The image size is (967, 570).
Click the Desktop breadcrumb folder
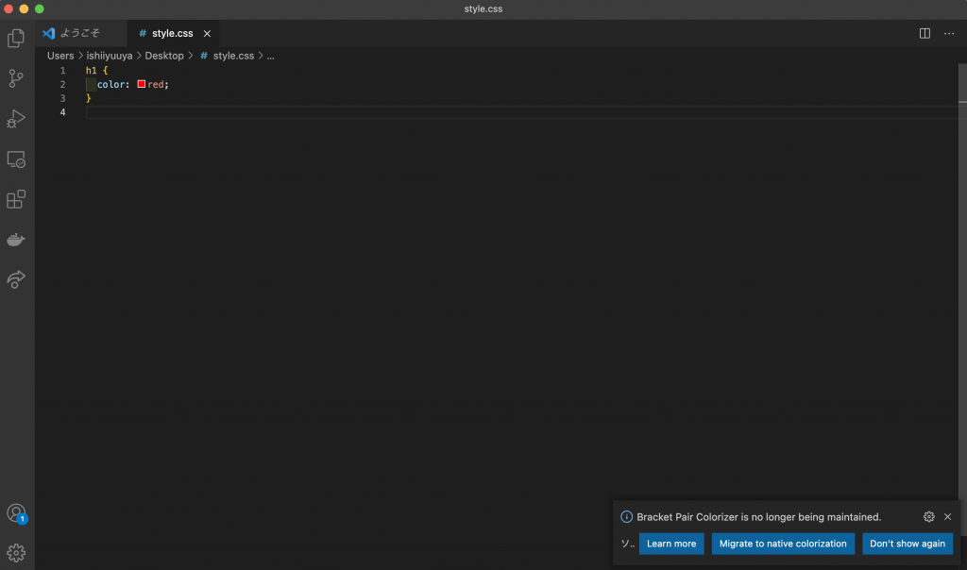pyautogui.click(x=164, y=56)
